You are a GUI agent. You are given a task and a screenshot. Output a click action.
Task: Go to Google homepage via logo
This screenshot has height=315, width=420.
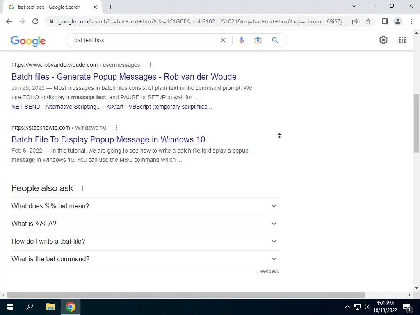[28, 41]
